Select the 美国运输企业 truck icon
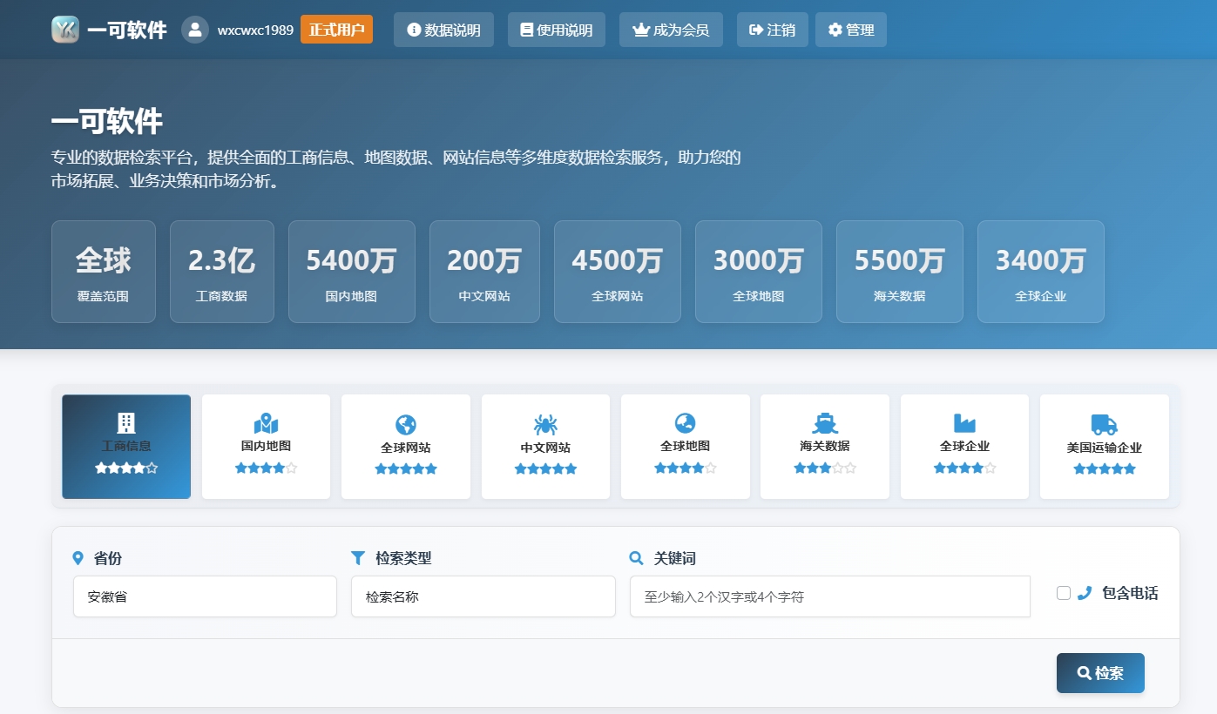This screenshot has height=714, width=1217. [x=1104, y=425]
